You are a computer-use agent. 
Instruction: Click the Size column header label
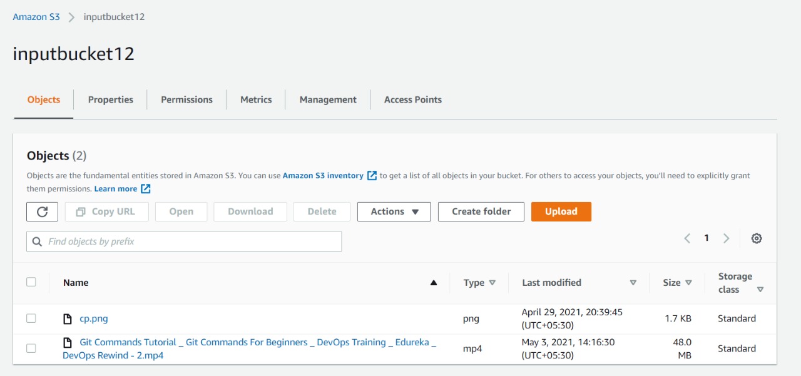(671, 283)
